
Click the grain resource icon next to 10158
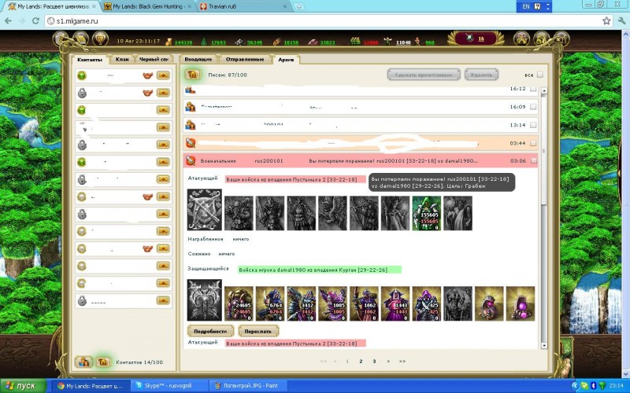point(276,42)
